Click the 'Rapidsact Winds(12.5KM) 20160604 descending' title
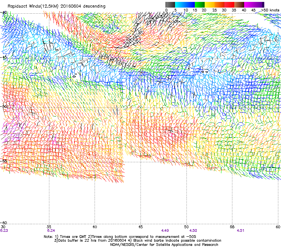 tap(57, 6)
